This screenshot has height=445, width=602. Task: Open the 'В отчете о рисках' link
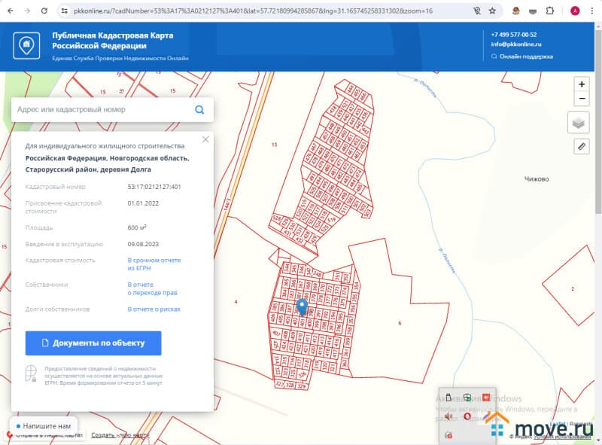pos(154,309)
